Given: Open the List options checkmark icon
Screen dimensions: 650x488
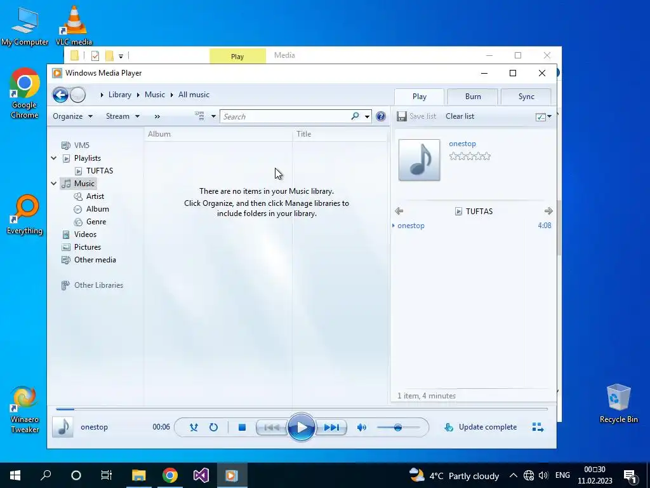Looking at the screenshot, I should click(540, 117).
